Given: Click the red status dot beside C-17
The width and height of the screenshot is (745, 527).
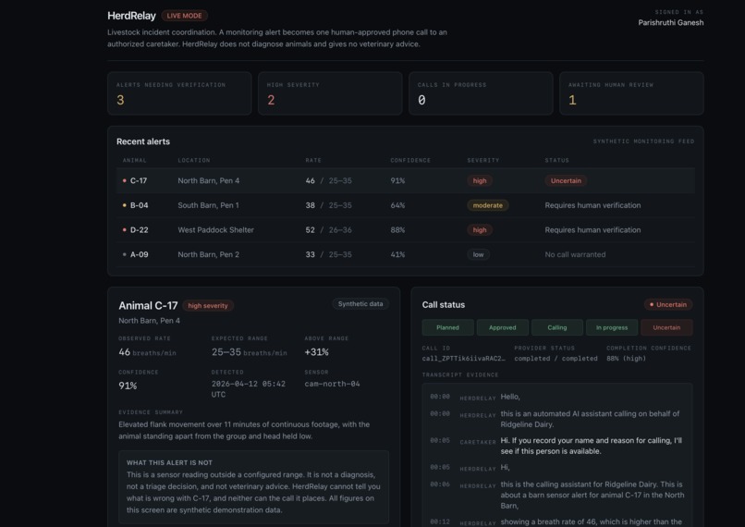Looking at the screenshot, I should point(125,180).
